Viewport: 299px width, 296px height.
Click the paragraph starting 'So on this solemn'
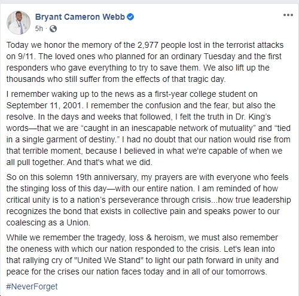(148, 200)
